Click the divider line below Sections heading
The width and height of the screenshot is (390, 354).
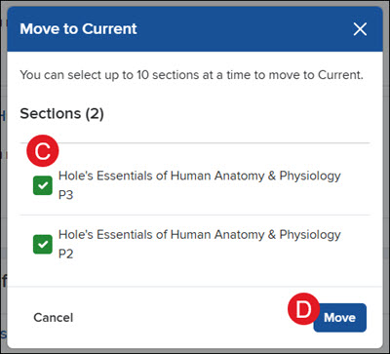(195, 142)
